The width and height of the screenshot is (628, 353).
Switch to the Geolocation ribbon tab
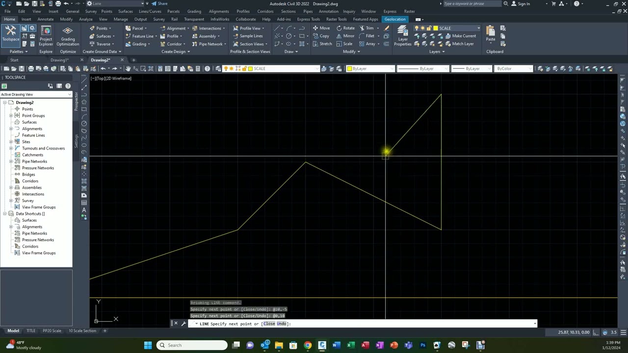click(x=395, y=19)
